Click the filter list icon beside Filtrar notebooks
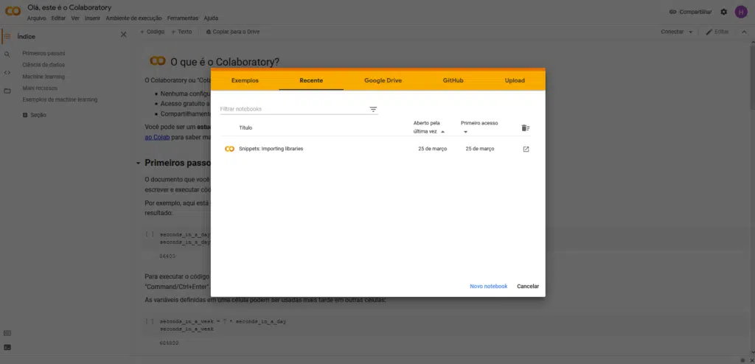This screenshot has width=755, height=364. pyautogui.click(x=373, y=109)
